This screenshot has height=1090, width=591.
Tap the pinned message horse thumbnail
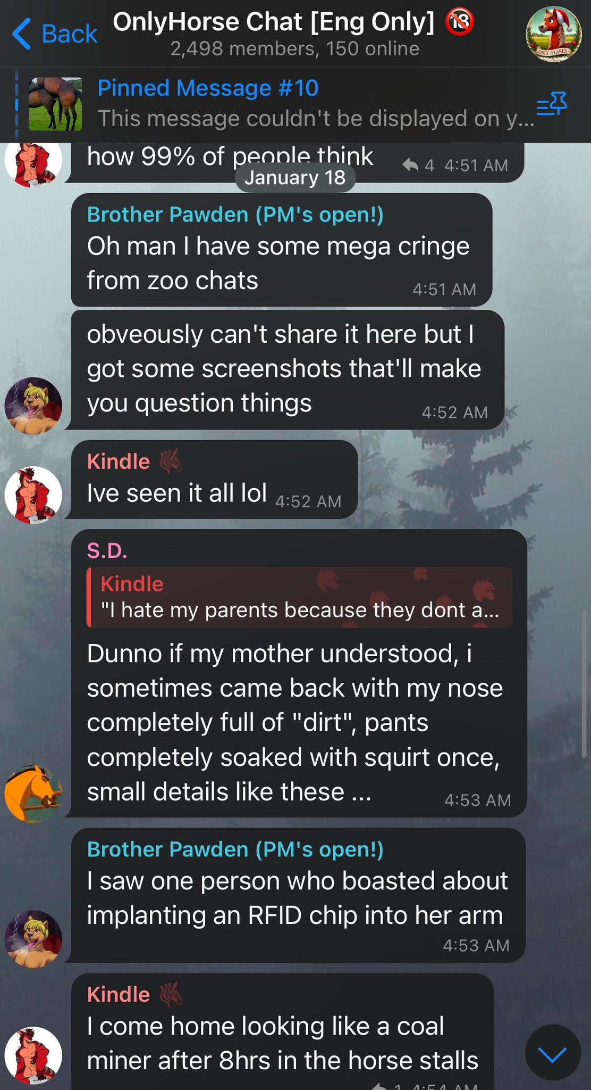coord(55,104)
